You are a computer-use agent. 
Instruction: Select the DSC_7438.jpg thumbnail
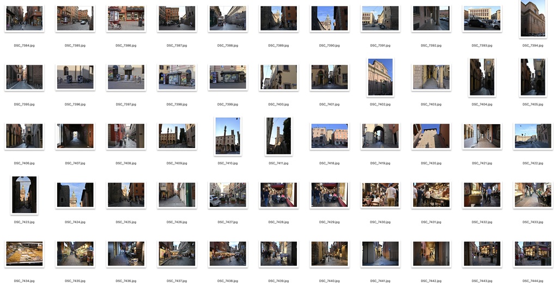tap(228, 254)
